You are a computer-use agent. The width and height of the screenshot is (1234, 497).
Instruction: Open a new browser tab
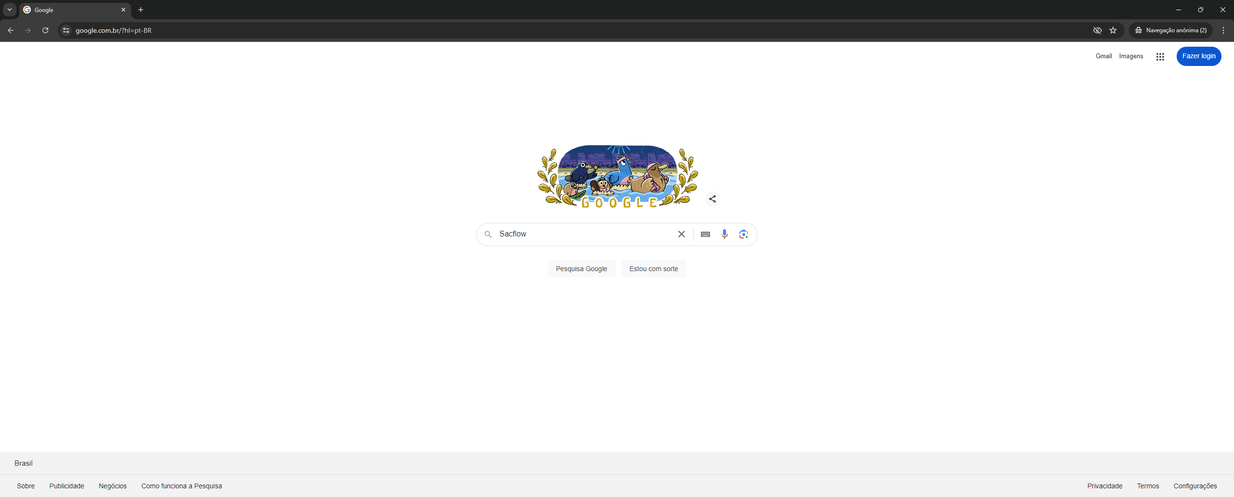tap(141, 10)
